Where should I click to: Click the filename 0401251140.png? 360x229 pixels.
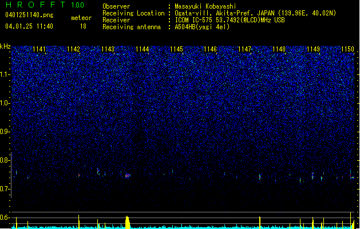[x=29, y=15]
